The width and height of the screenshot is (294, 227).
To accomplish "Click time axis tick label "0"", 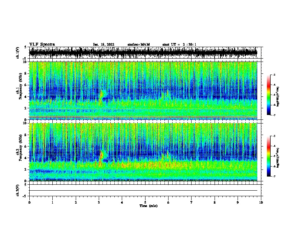I will (x=29, y=203).
